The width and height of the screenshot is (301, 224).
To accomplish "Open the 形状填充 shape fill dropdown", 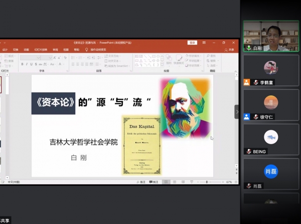I will tap(194, 56).
